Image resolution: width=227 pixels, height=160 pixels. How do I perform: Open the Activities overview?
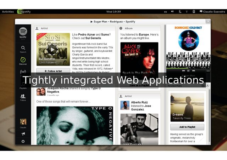[x=8, y=12]
